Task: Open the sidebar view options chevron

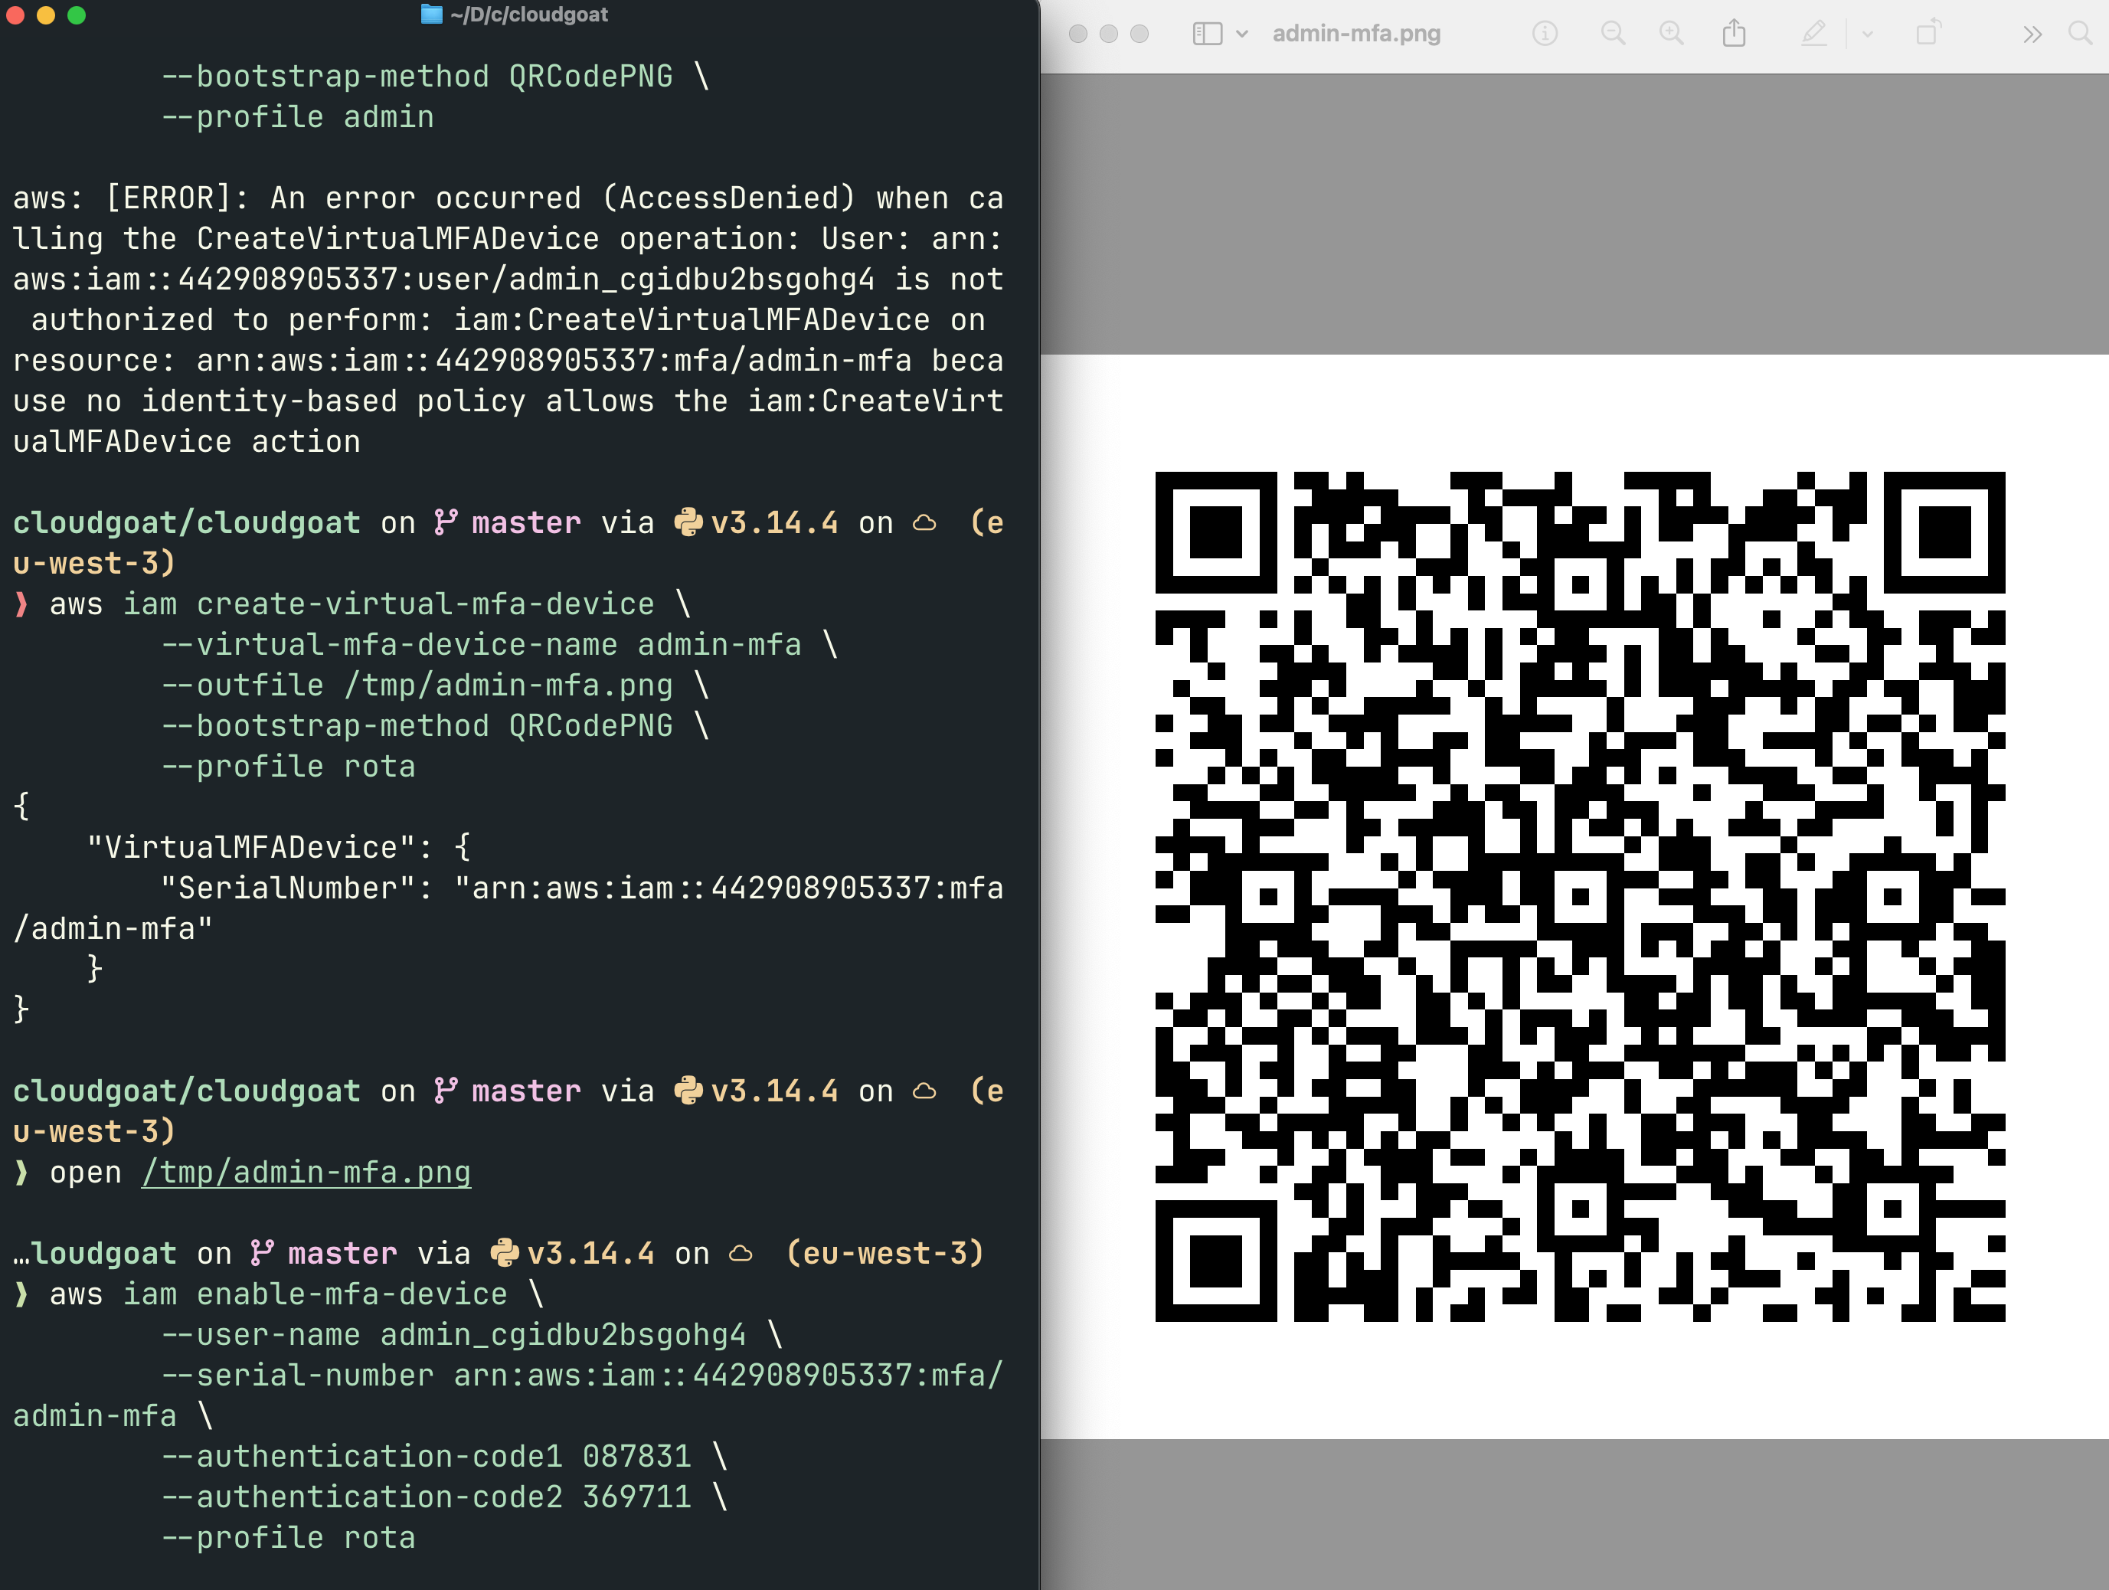Action: pyautogui.click(x=1241, y=34)
